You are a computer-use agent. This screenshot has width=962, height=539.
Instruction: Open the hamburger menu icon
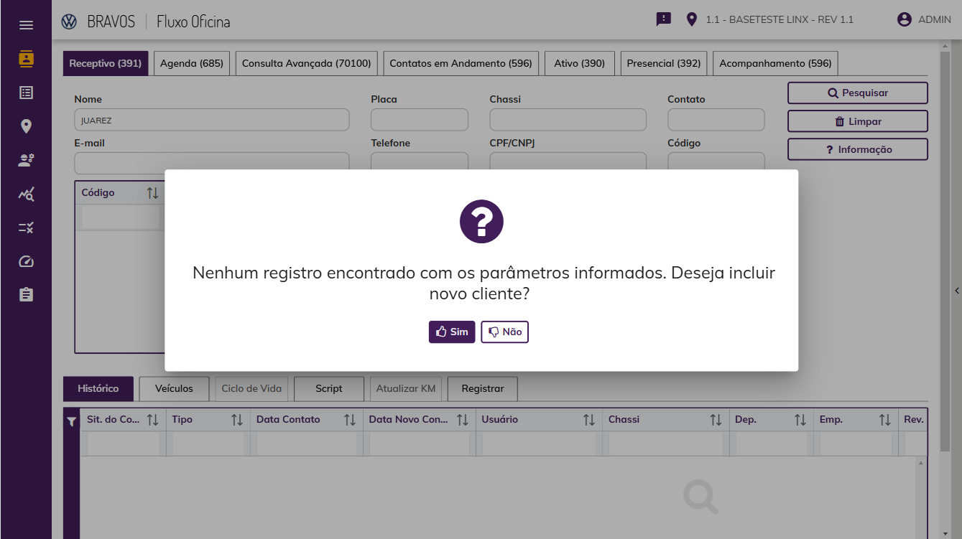click(26, 25)
